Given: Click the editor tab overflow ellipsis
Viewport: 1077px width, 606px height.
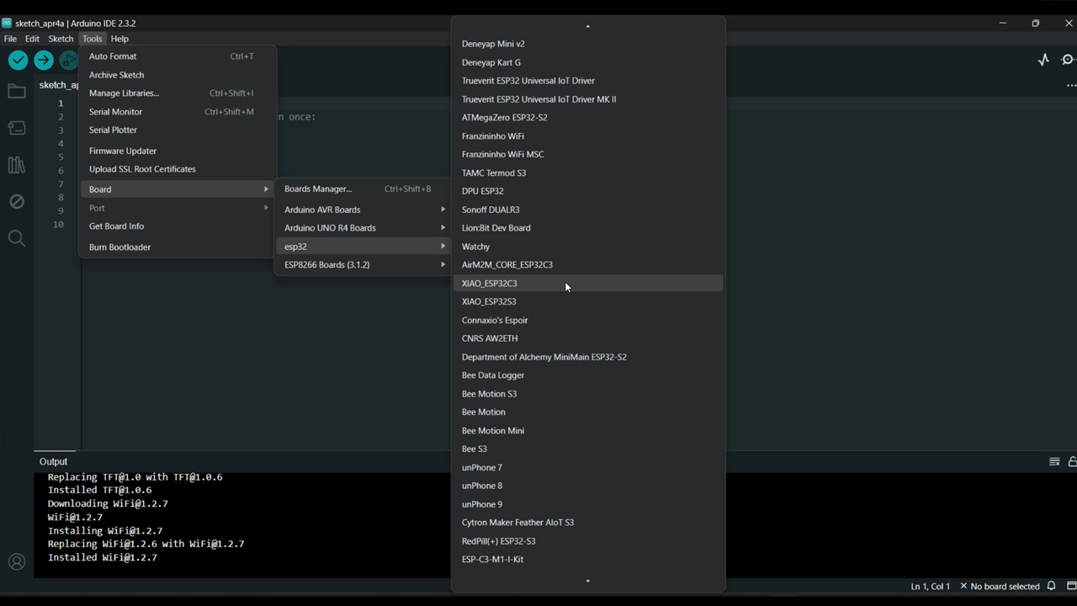Looking at the screenshot, I should point(1071,85).
